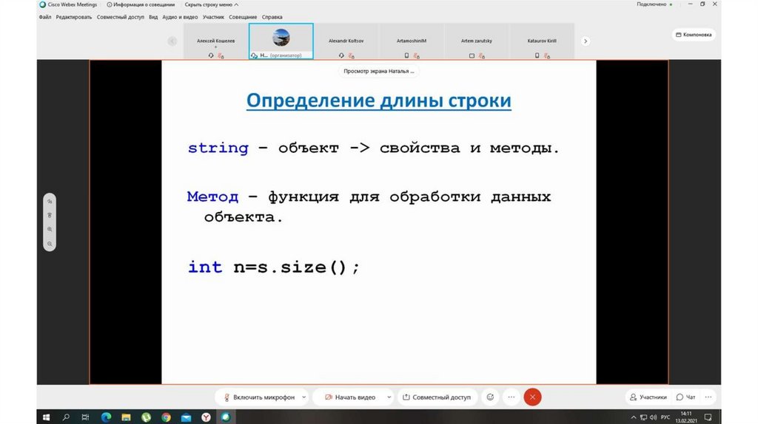
Task: Open Yandex Browser from taskbar
Action: coord(206,417)
